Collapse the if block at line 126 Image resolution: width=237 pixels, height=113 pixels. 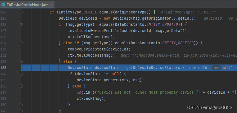pyautogui.click(x=21, y=25)
